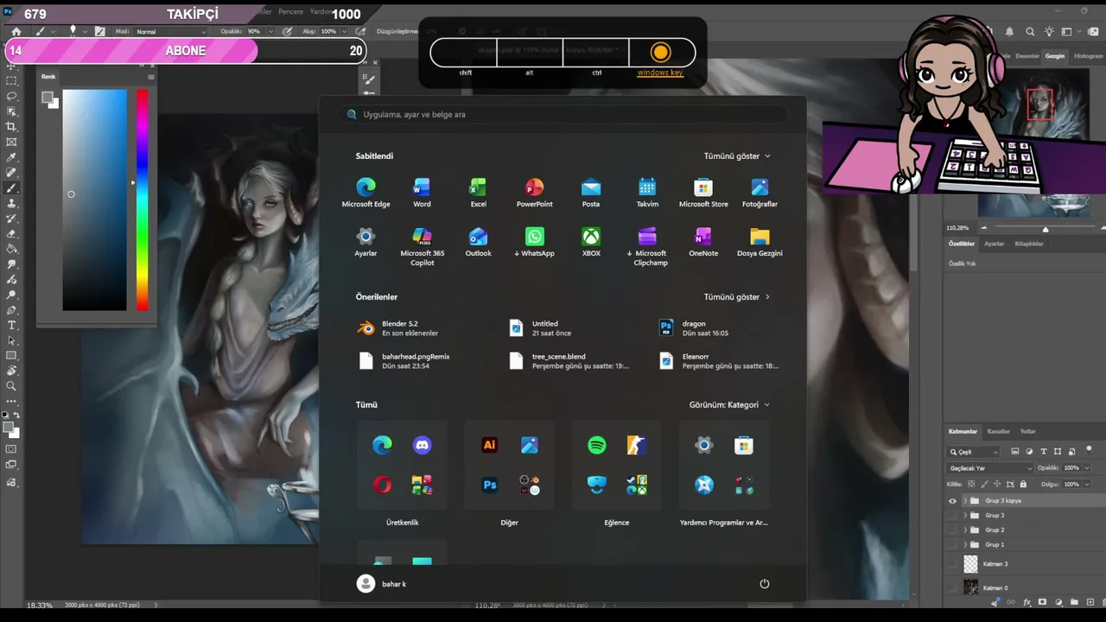Click the navigator zoom slider handle

point(1046,229)
